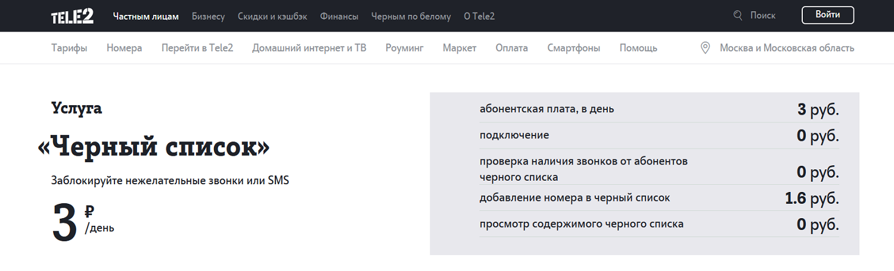This screenshot has width=894, height=271.
Task: Click the Поиск search field
Action: [x=763, y=15]
